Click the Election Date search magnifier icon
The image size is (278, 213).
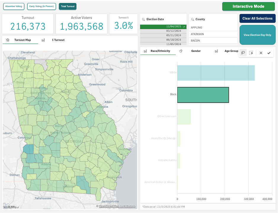(x=144, y=19)
